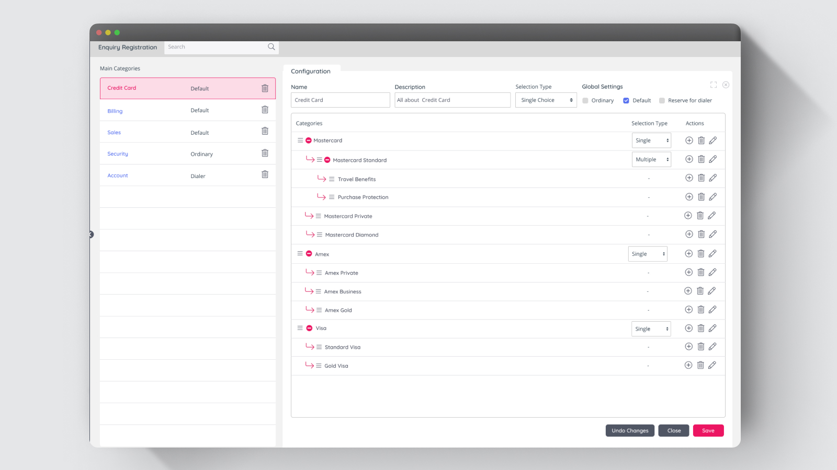
Task: Edit the Travel Benefits row
Action: 713,178
